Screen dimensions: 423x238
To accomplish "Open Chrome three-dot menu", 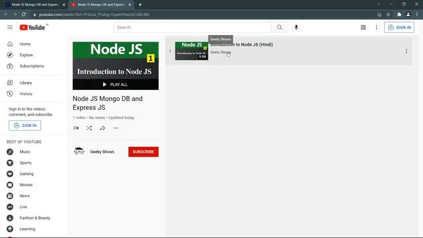I will [x=417, y=15].
